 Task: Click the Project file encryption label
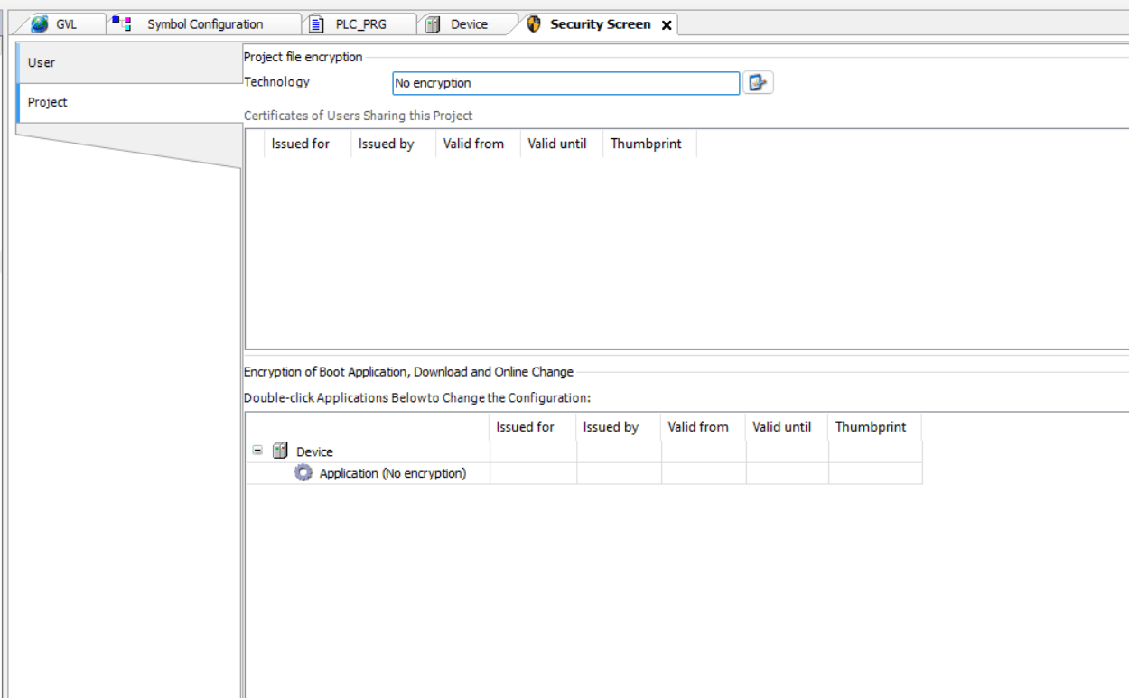pos(303,57)
